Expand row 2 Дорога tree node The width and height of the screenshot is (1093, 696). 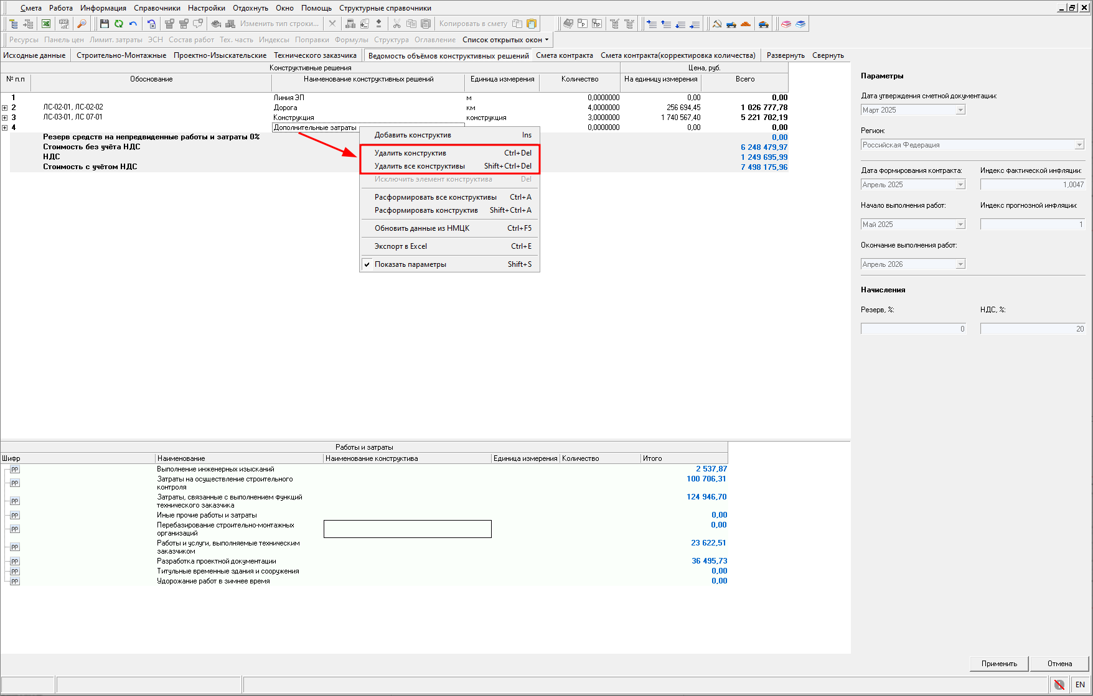(x=5, y=108)
